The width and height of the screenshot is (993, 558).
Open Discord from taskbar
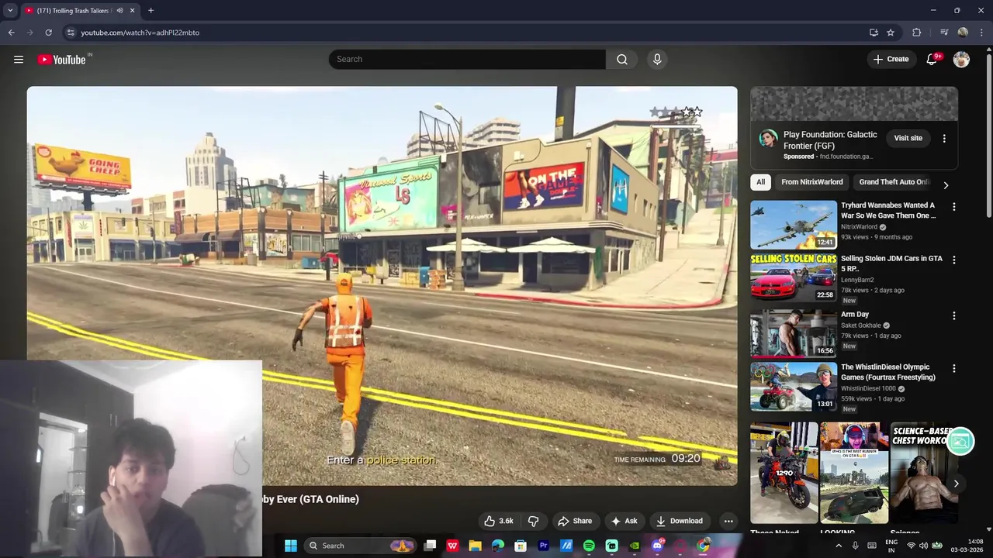pos(658,546)
